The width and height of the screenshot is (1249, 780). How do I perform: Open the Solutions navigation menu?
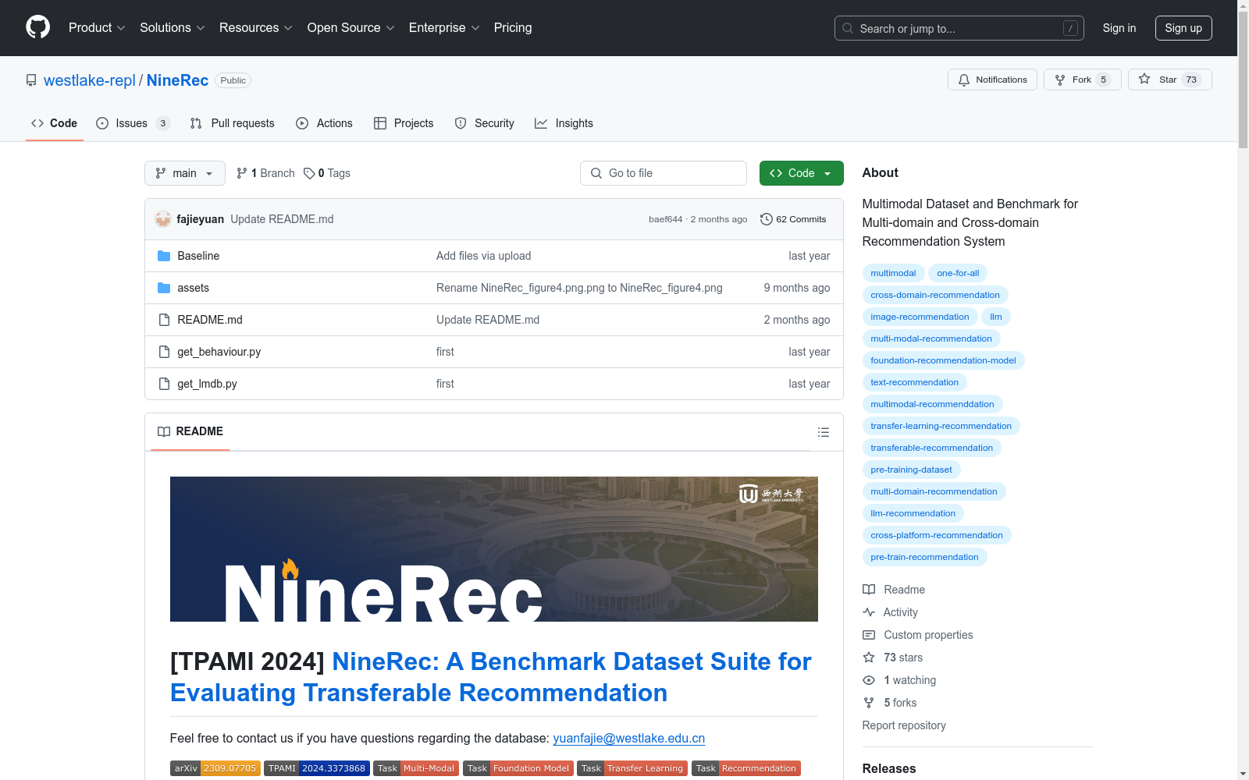click(x=172, y=27)
